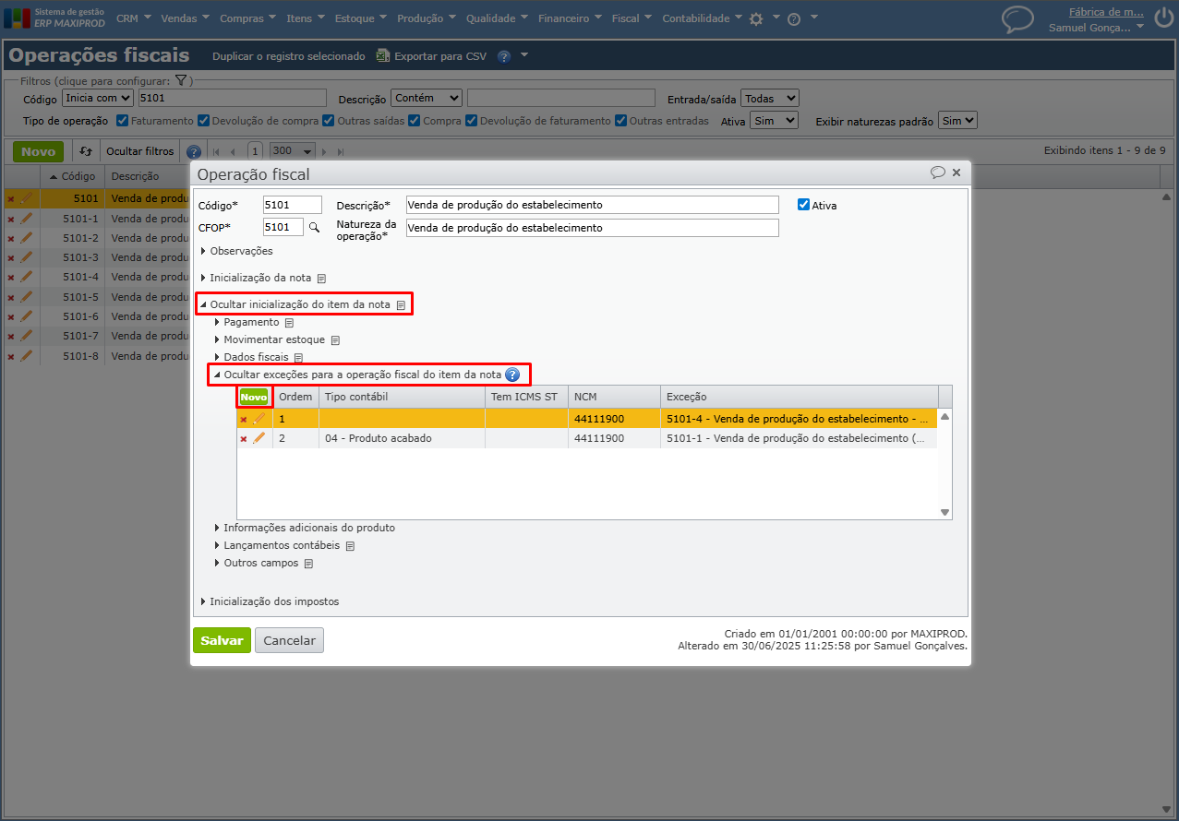Open the CRM menu
This screenshot has width=1179, height=821.
[x=134, y=18]
